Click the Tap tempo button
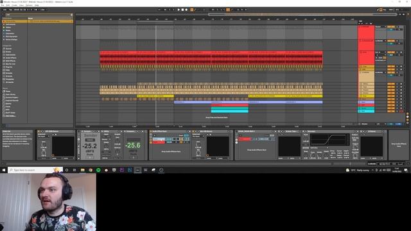This screenshot has width=411, height=231. (10, 10)
